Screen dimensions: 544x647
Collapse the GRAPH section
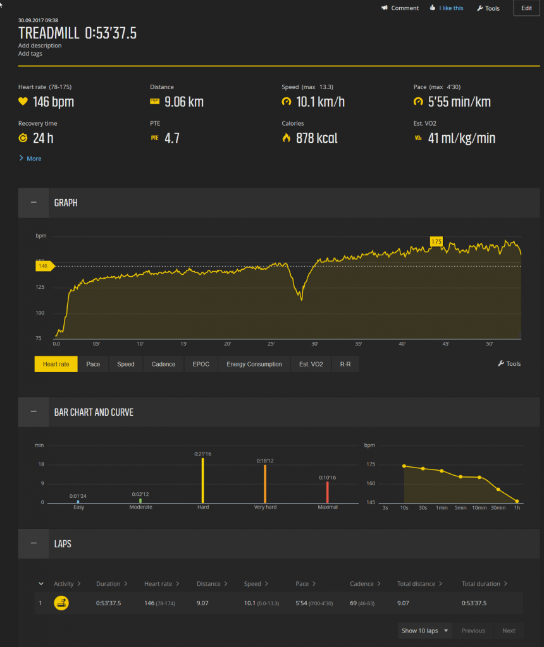coord(33,203)
